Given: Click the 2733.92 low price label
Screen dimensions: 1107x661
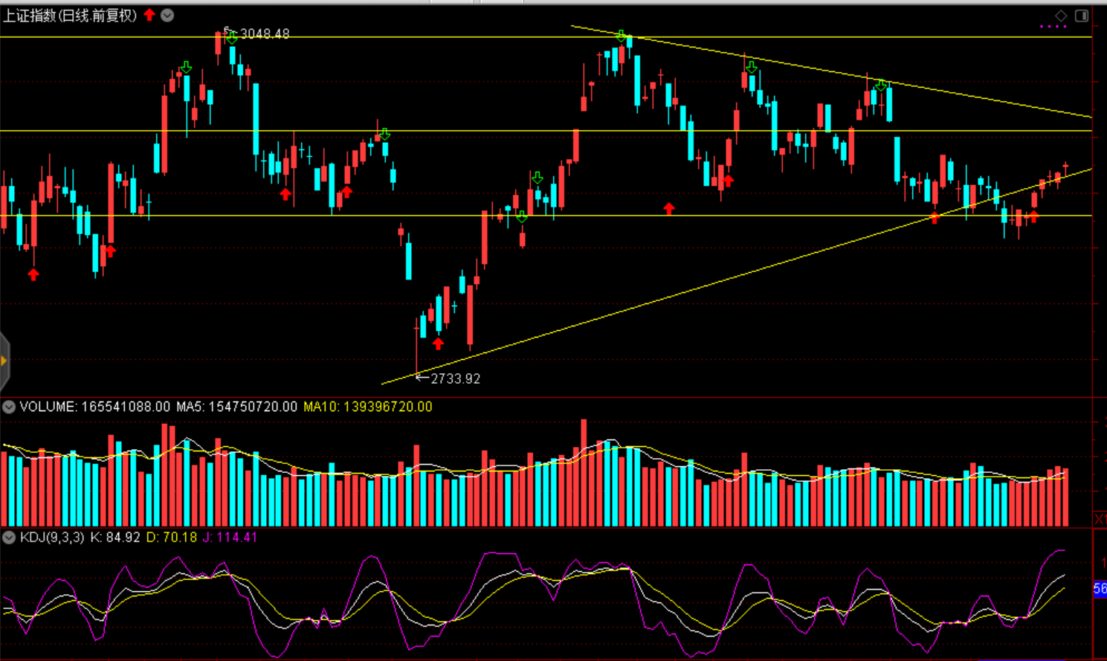Looking at the screenshot, I should click(455, 378).
